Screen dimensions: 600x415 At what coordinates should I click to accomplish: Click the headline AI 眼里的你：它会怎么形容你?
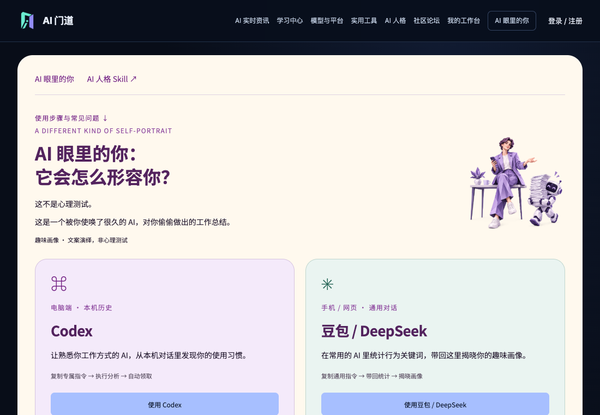point(102,165)
